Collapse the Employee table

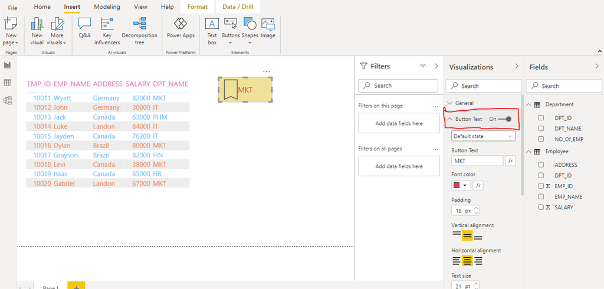pos(529,152)
